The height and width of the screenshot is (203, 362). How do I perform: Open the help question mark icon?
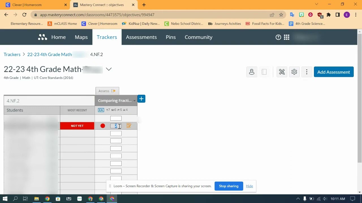[278, 37]
